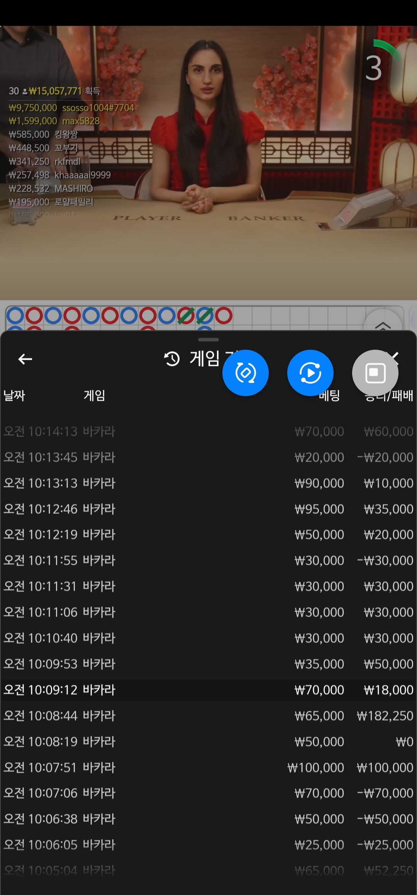417x895 pixels.
Task: Click the 게임 column header
Action: [x=94, y=395]
